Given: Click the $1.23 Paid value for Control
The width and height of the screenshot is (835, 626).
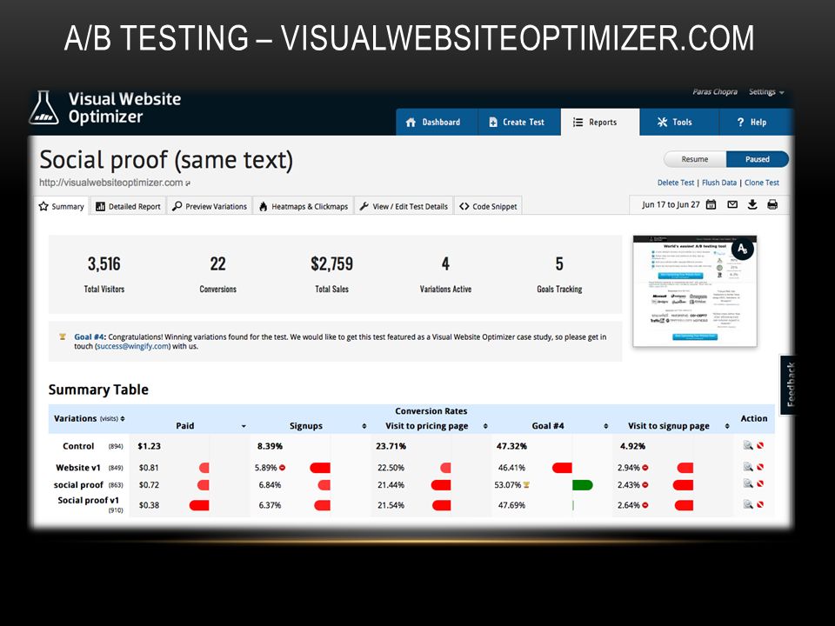Looking at the screenshot, I should (149, 446).
